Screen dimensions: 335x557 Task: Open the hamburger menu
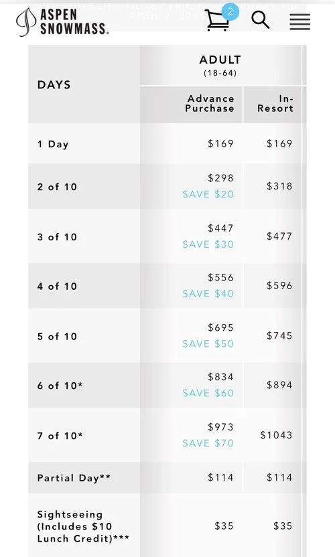coord(299,21)
